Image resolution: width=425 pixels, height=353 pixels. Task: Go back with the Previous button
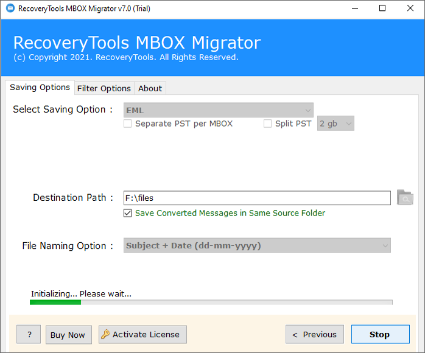[315, 334]
